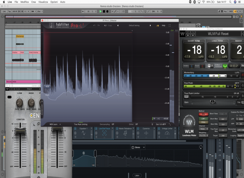Image resolution: width=244 pixels, height=178 pixels.
Task: Start playback with Ableton Live's green play button
Action: [101, 12]
